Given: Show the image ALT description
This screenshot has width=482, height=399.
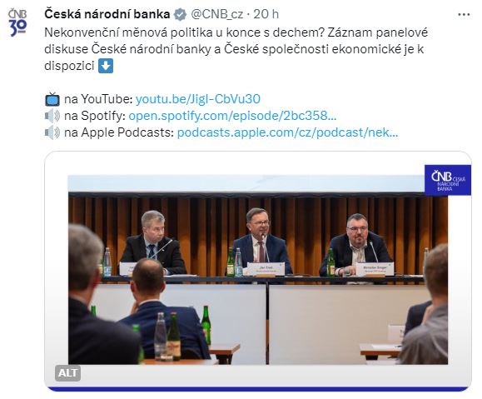Looking at the screenshot, I should [67, 373].
